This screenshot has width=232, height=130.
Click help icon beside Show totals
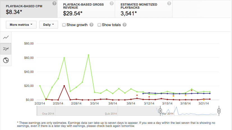[125, 25]
